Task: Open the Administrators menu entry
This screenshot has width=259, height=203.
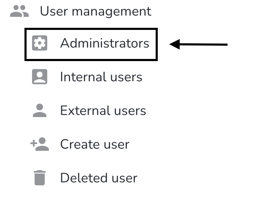Action: click(91, 44)
